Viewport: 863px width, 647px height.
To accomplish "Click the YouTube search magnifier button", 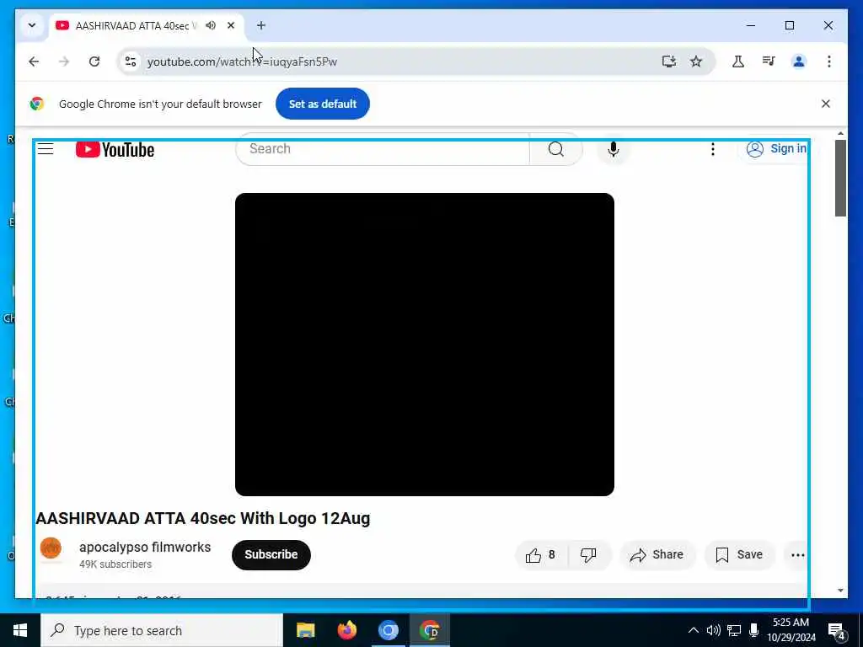I will coord(556,148).
